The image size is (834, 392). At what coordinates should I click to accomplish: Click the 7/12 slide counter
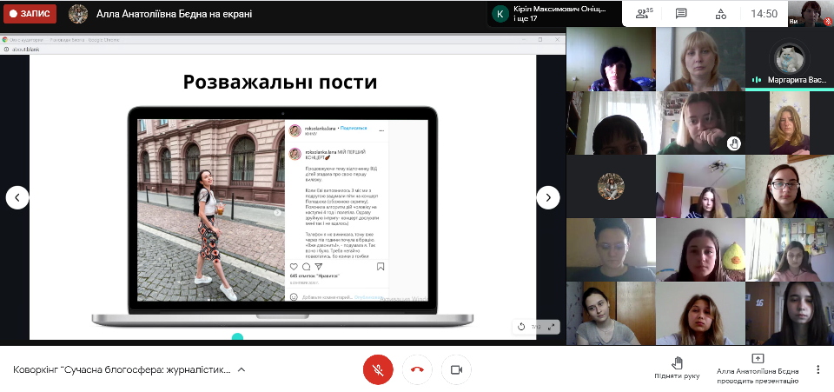536,327
